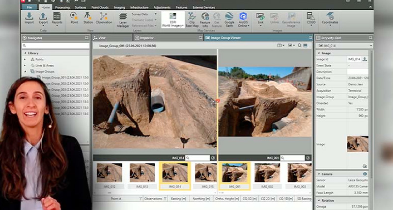Viewport: 393px width, 210px height.
Task: Click the Unlink images tool
Action: coord(275,18)
